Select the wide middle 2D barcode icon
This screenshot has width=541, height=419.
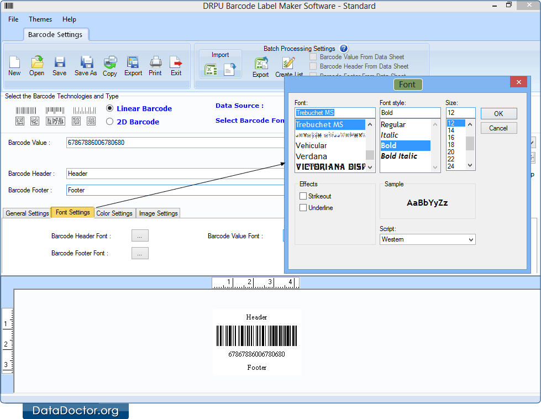click(x=56, y=121)
